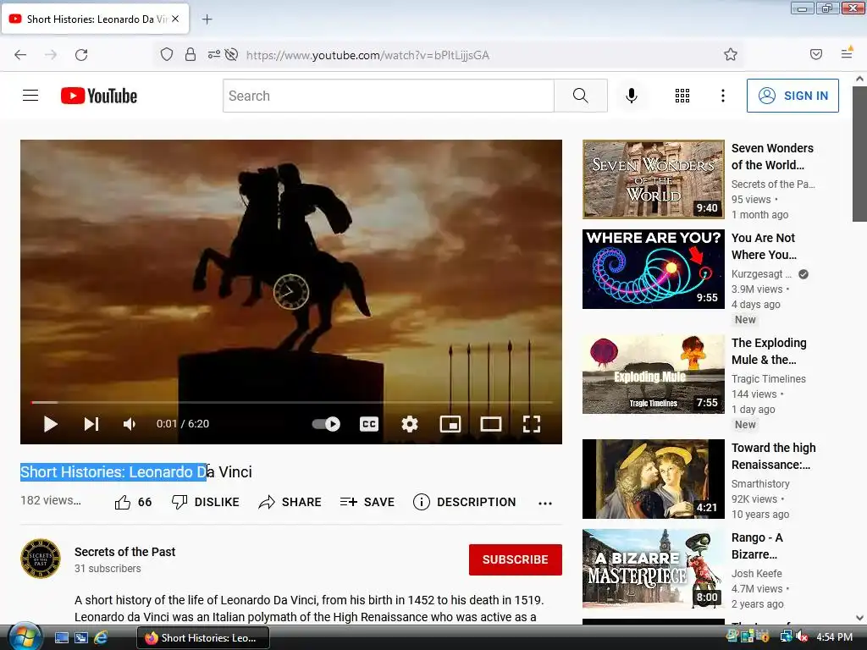Go back in browser history
The image size is (867, 650).
[x=20, y=55]
